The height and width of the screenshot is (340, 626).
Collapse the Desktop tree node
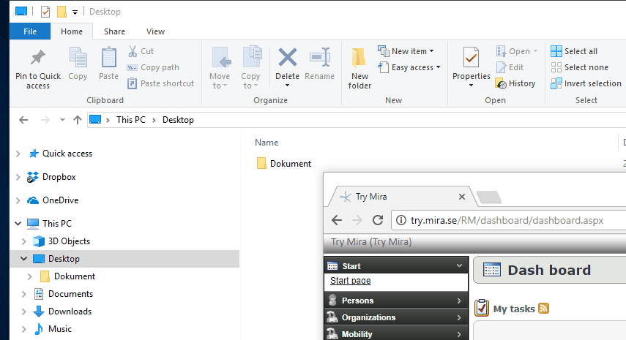24,259
